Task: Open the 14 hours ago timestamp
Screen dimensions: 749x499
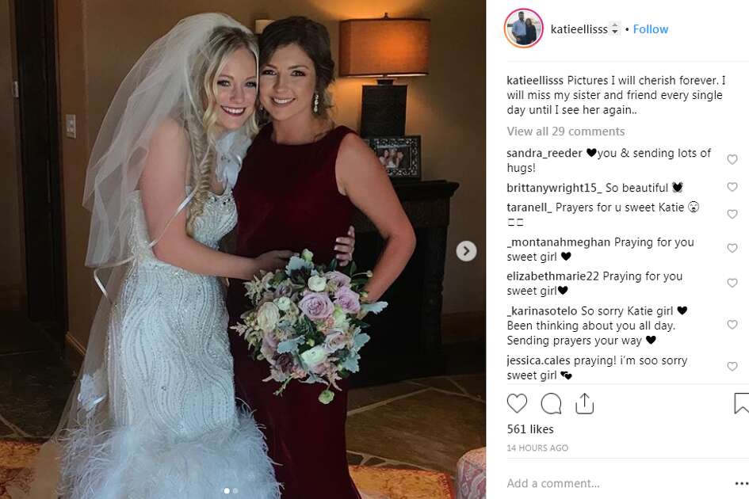Action: (x=537, y=448)
